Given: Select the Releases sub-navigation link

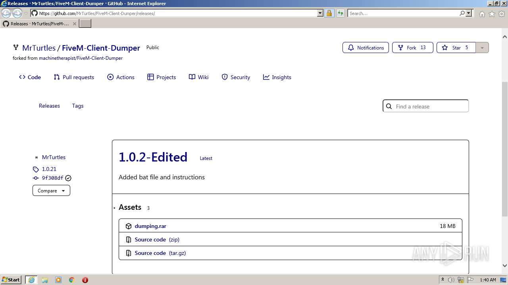Looking at the screenshot, I should [49, 106].
